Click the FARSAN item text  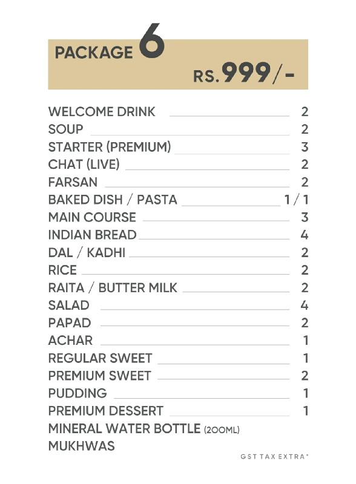pyautogui.click(x=73, y=182)
